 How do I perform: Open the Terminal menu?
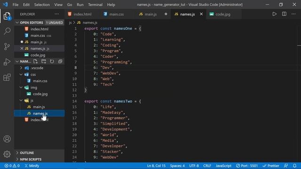[95, 5]
